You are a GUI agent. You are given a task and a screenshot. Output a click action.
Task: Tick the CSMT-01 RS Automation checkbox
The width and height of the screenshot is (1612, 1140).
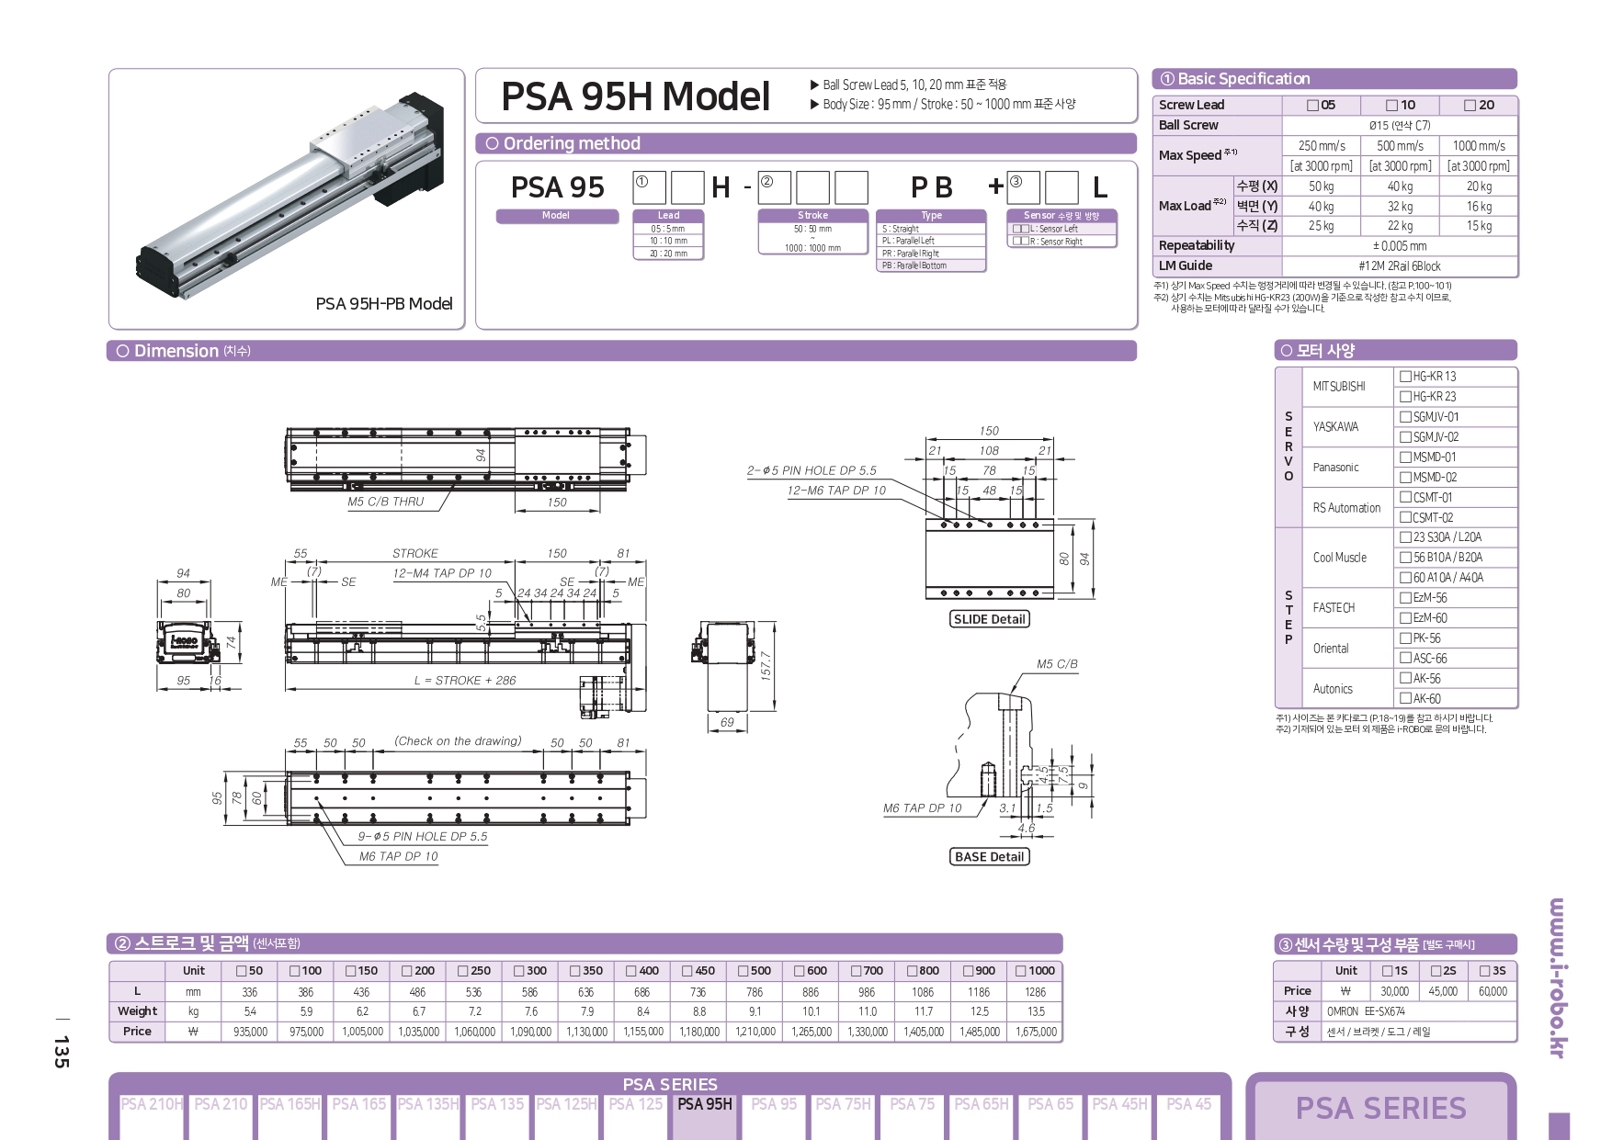point(1405,497)
